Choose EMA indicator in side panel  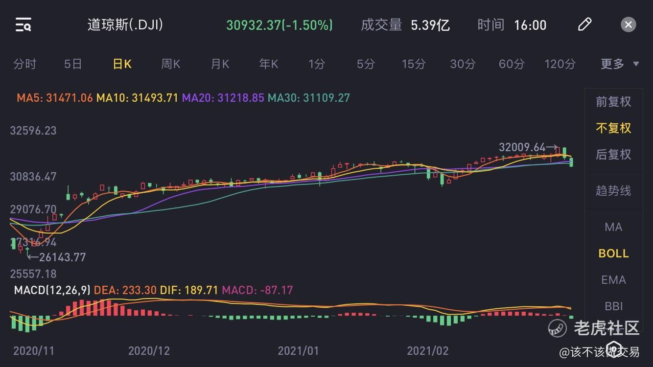[613, 280]
